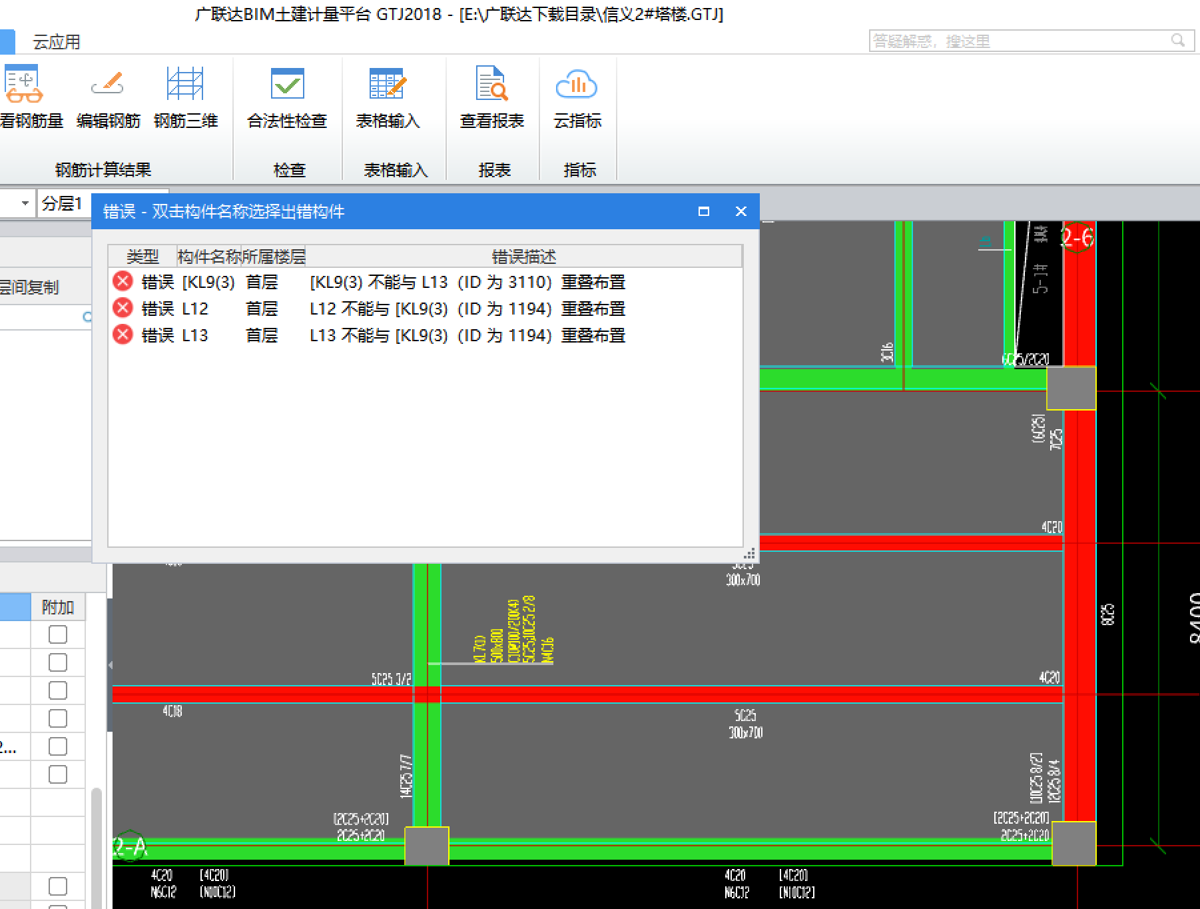Open the 表格输入 table input tool
1200x909 pixels.
(388, 97)
